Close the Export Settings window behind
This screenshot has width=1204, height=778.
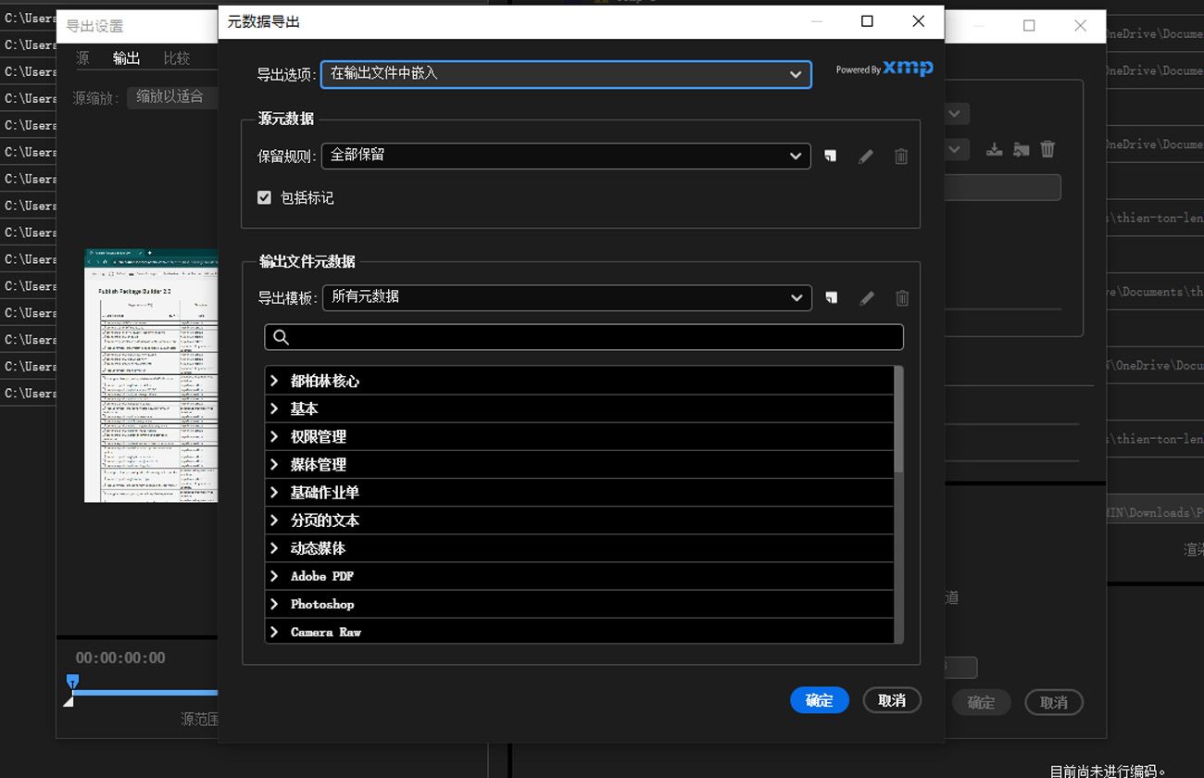click(1080, 26)
